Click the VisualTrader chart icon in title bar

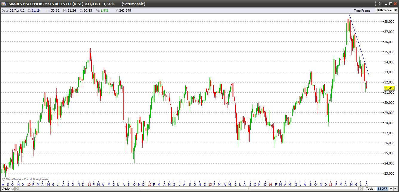point(4,4)
